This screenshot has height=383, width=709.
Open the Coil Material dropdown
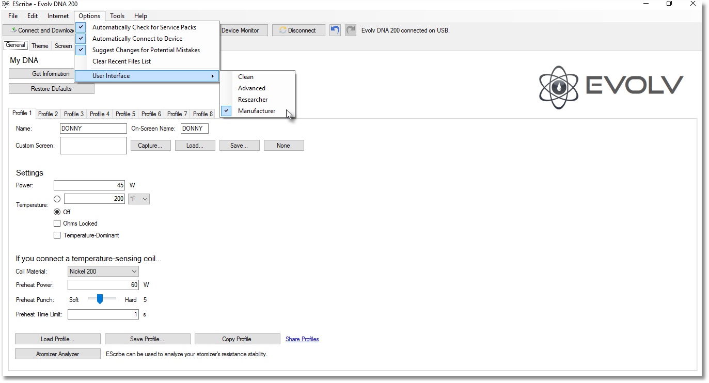[x=103, y=272]
